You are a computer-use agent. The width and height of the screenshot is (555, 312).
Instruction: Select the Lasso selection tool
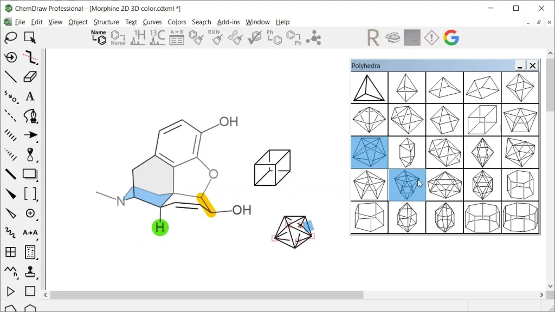(x=11, y=38)
